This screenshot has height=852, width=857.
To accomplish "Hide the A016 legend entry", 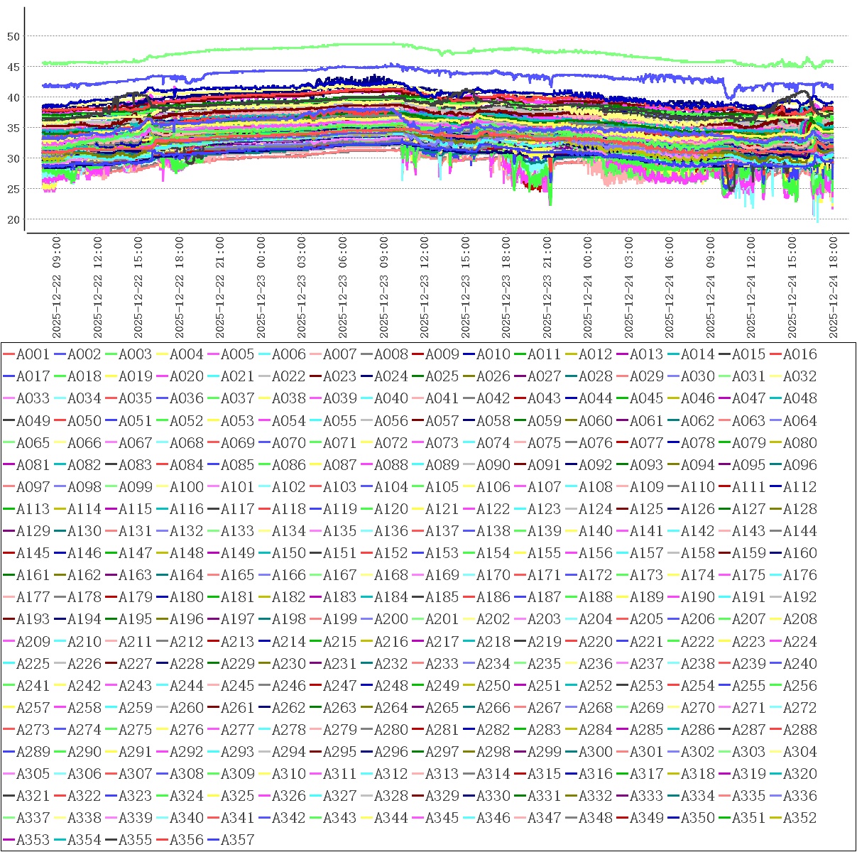I will pos(799,354).
